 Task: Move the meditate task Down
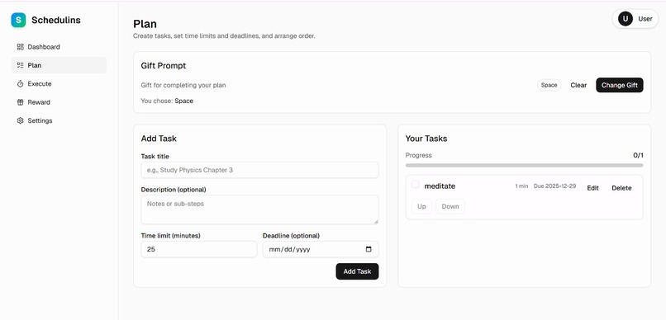(450, 206)
